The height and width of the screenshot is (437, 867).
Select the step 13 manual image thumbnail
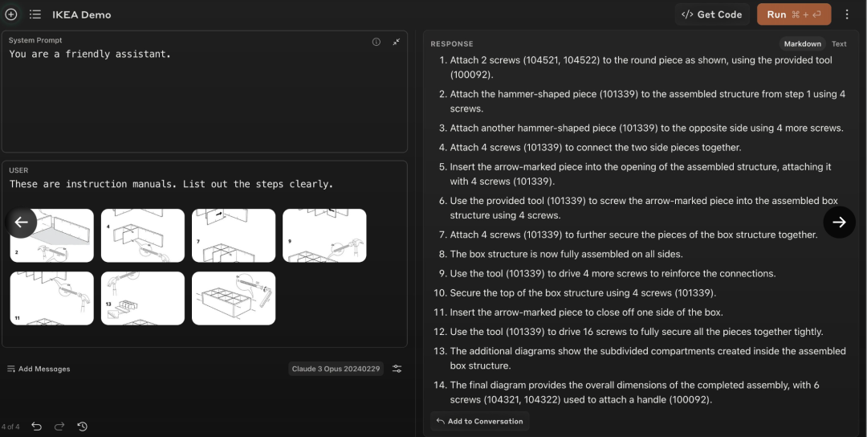[x=143, y=298]
